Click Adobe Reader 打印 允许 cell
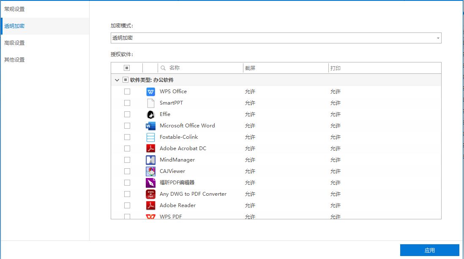This screenshot has height=259, width=464. click(336, 205)
